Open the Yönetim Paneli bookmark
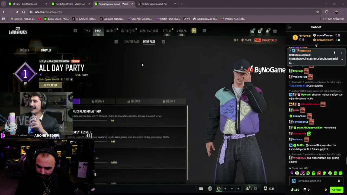The width and height of the screenshot is (347, 195). click(168, 19)
